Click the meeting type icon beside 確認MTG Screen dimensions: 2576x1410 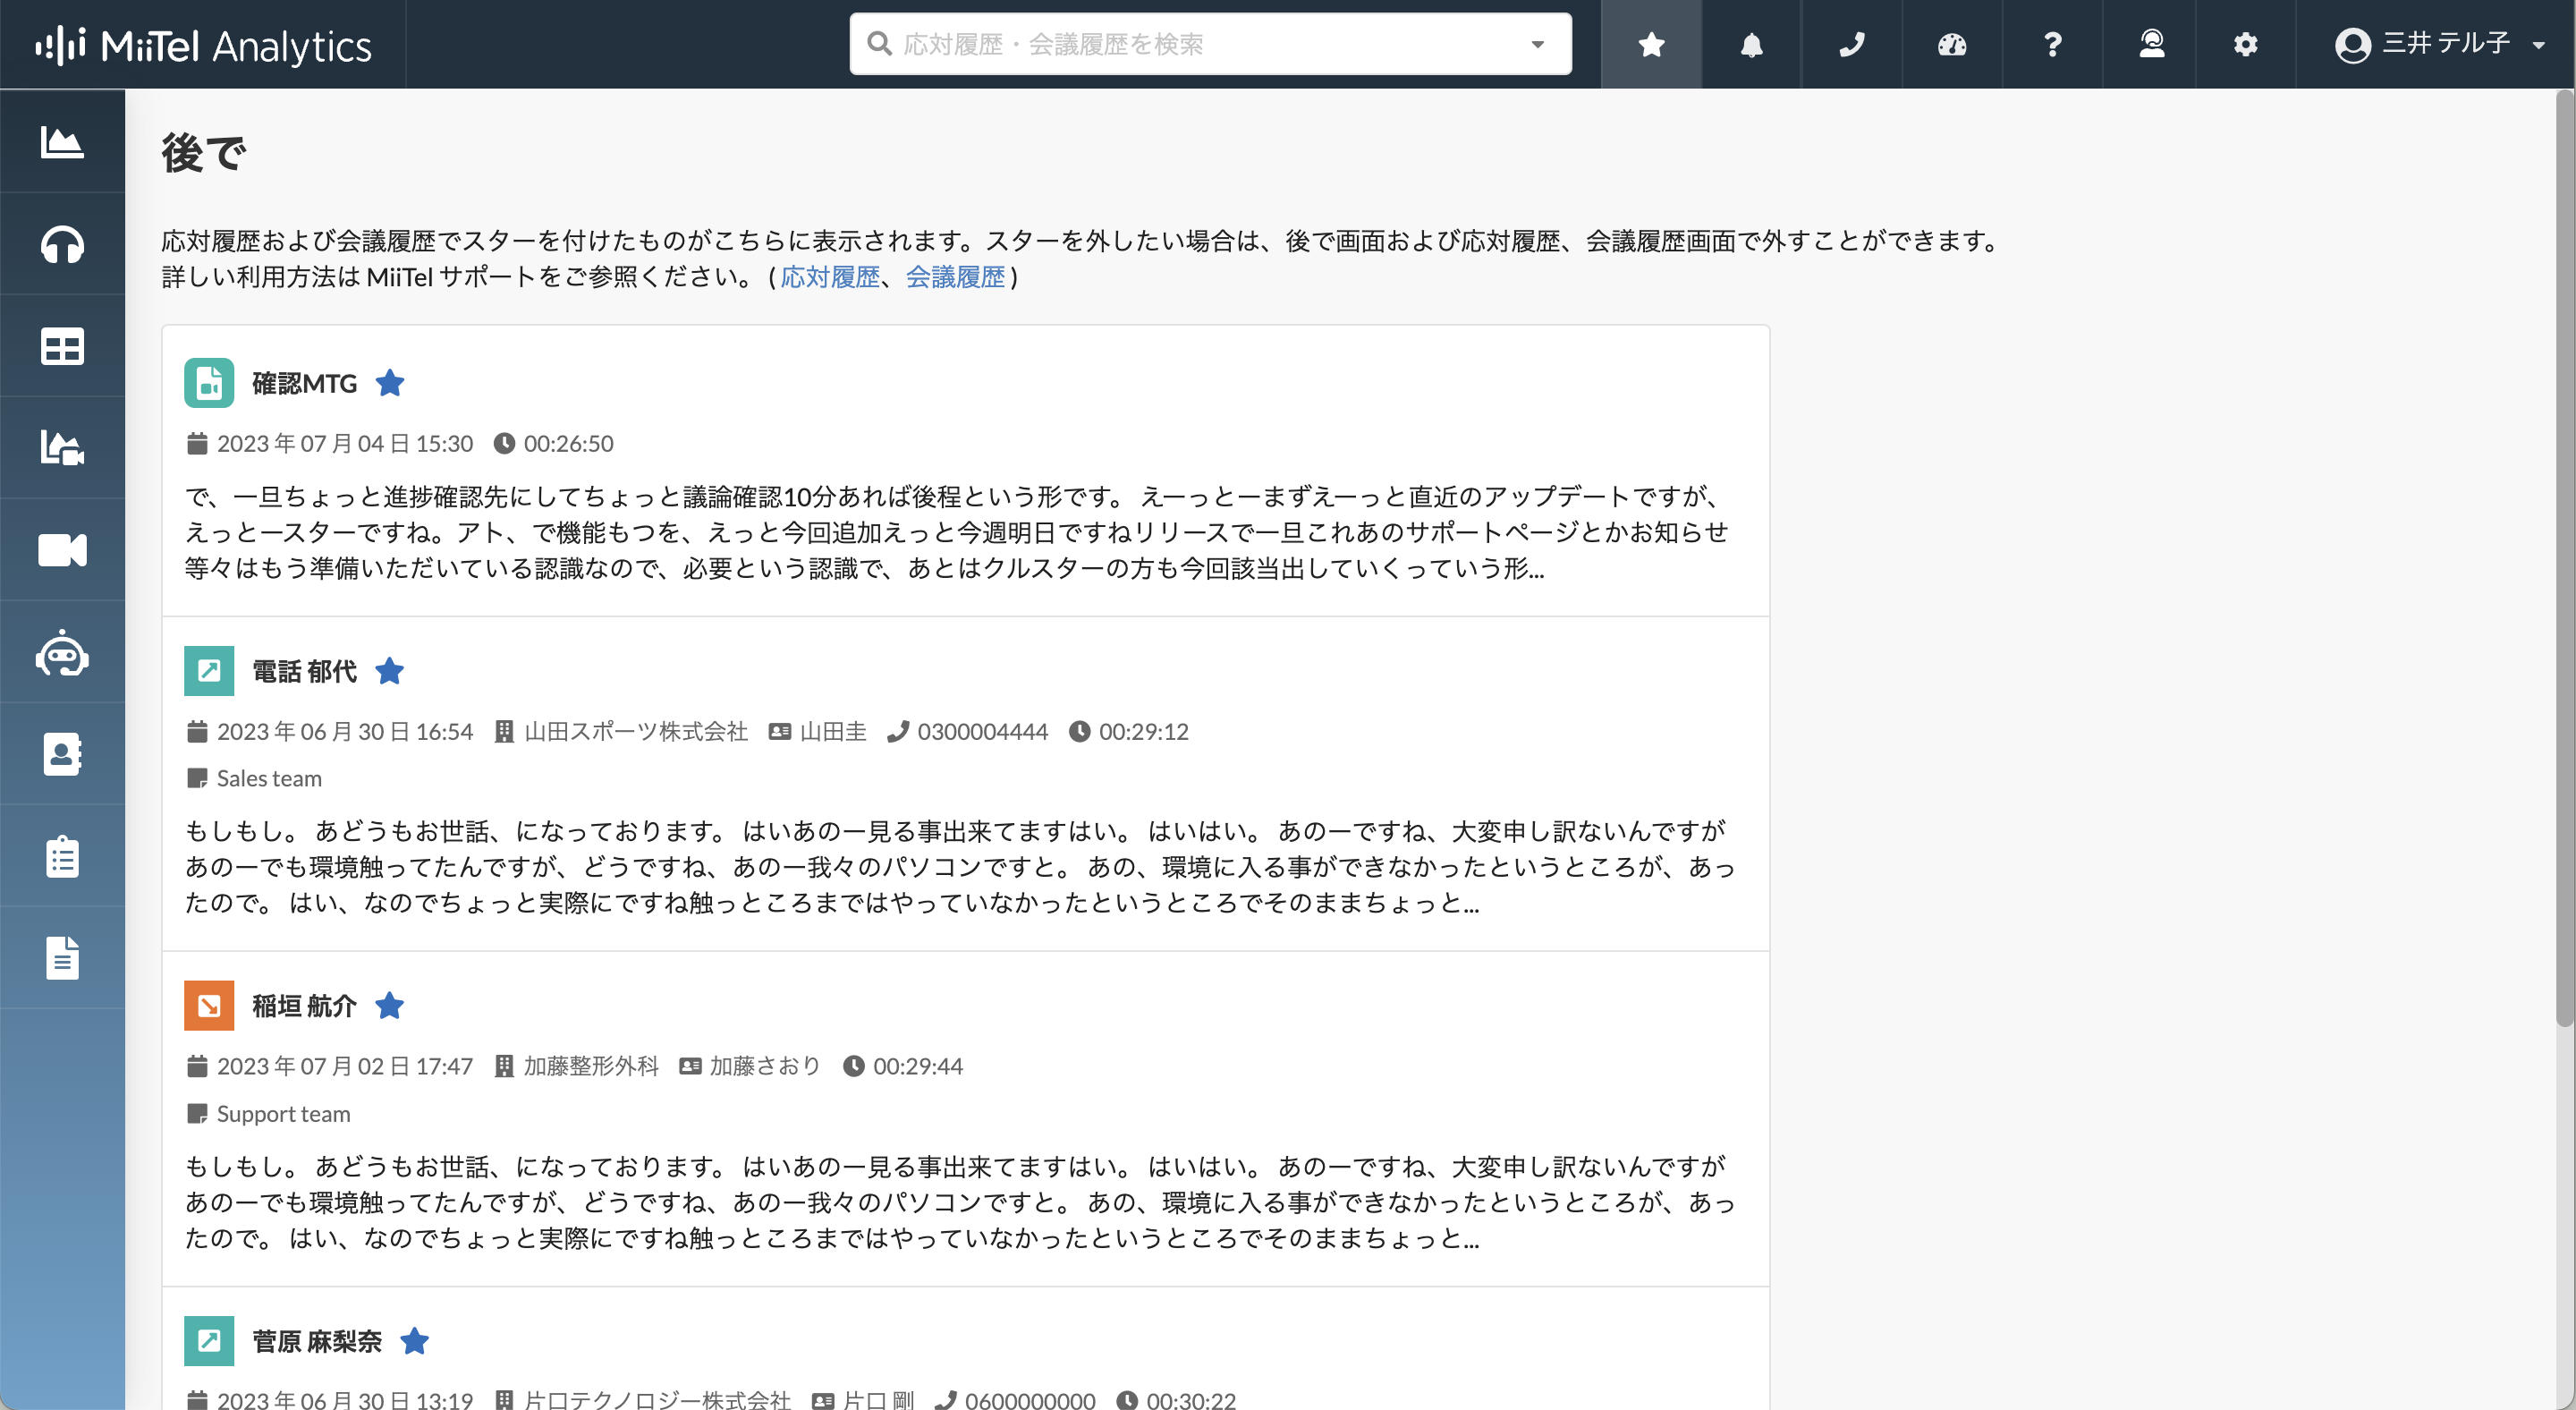click(209, 383)
